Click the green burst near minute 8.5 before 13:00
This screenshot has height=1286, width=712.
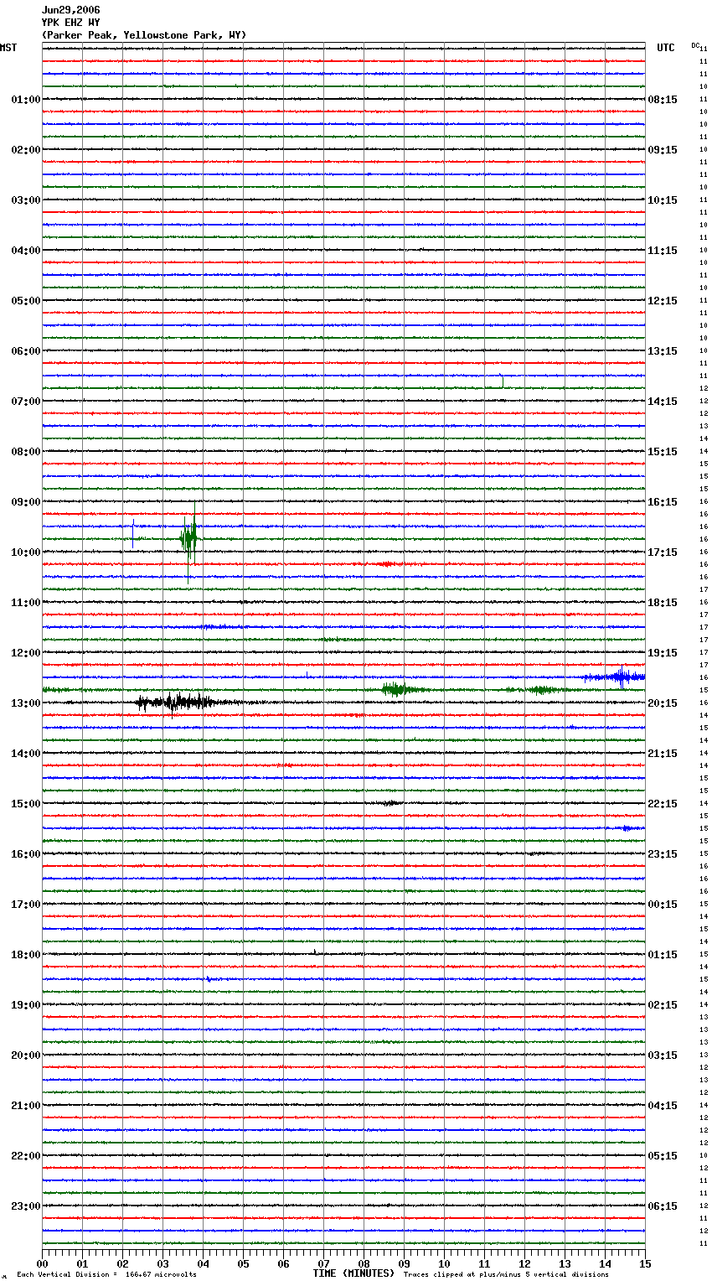[399, 689]
